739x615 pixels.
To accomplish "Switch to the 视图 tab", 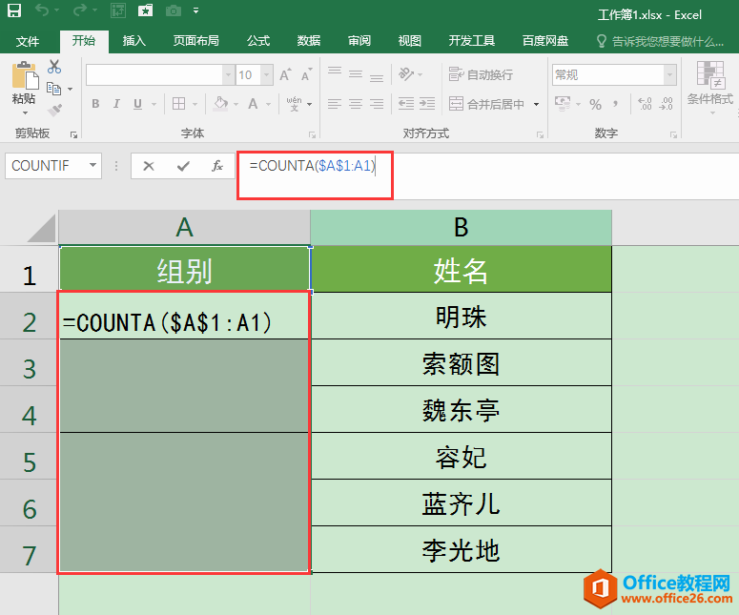I will pos(410,41).
